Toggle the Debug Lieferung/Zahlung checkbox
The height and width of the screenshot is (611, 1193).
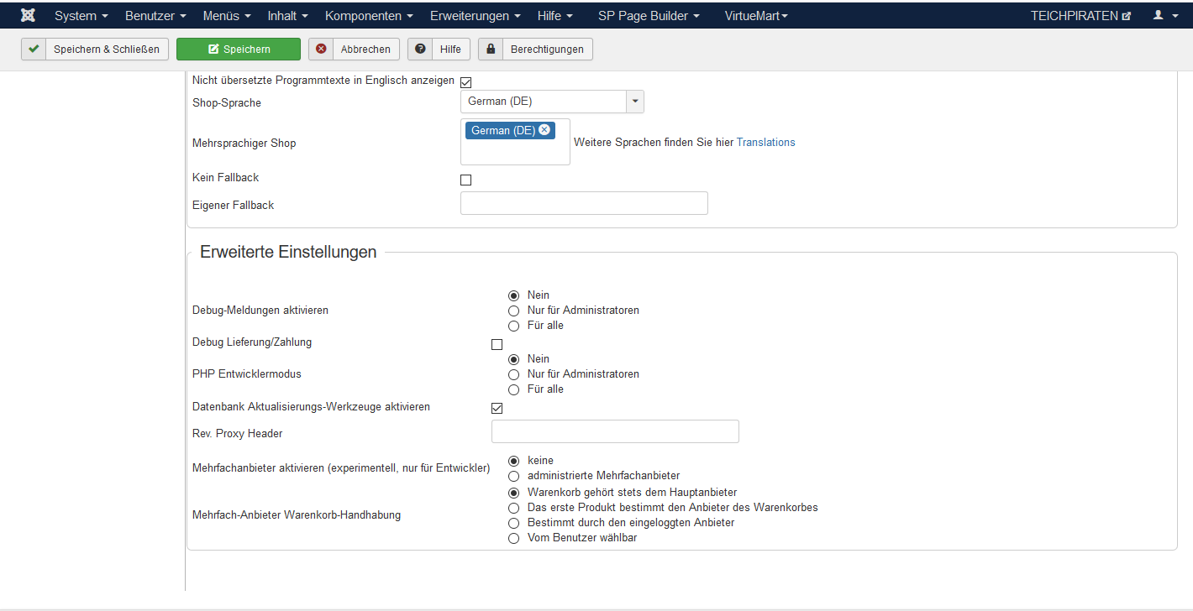click(x=497, y=344)
